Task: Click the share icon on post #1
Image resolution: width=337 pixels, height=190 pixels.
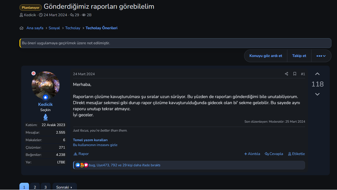Action: pyautogui.click(x=286, y=74)
